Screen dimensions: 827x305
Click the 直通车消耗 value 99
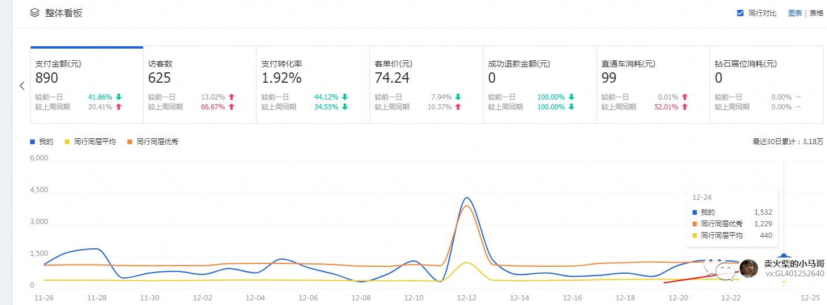pyautogui.click(x=609, y=78)
